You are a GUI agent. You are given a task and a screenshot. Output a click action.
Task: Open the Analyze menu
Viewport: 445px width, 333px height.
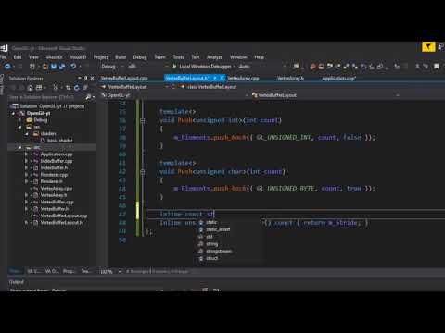(x=214, y=57)
